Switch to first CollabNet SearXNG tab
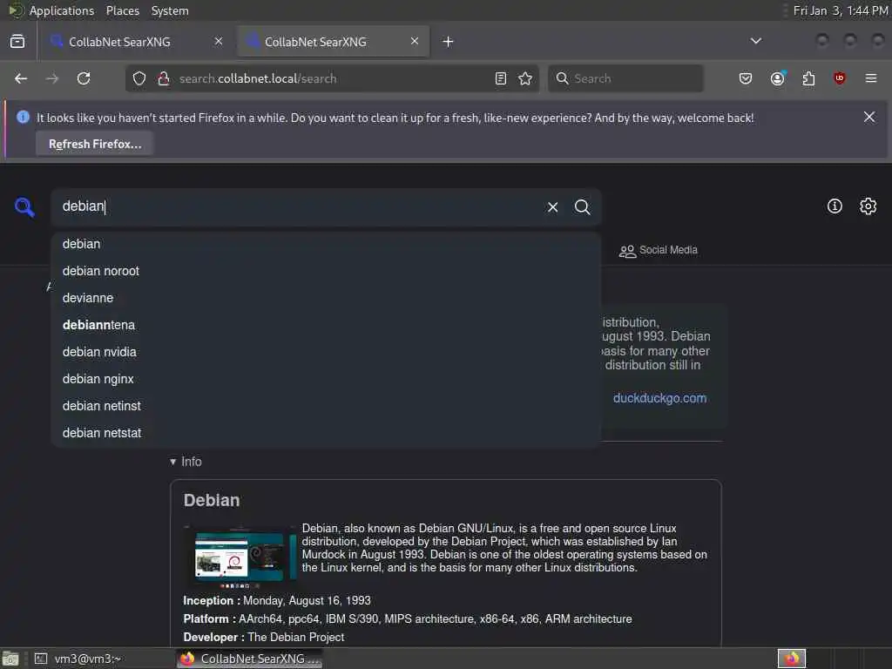 [x=137, y=42]
